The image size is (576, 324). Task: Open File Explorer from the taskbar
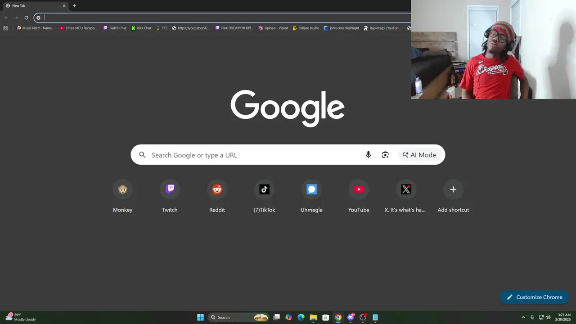coord(313,317)
